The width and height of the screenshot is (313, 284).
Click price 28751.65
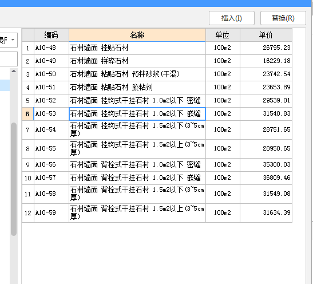(266, 130)
